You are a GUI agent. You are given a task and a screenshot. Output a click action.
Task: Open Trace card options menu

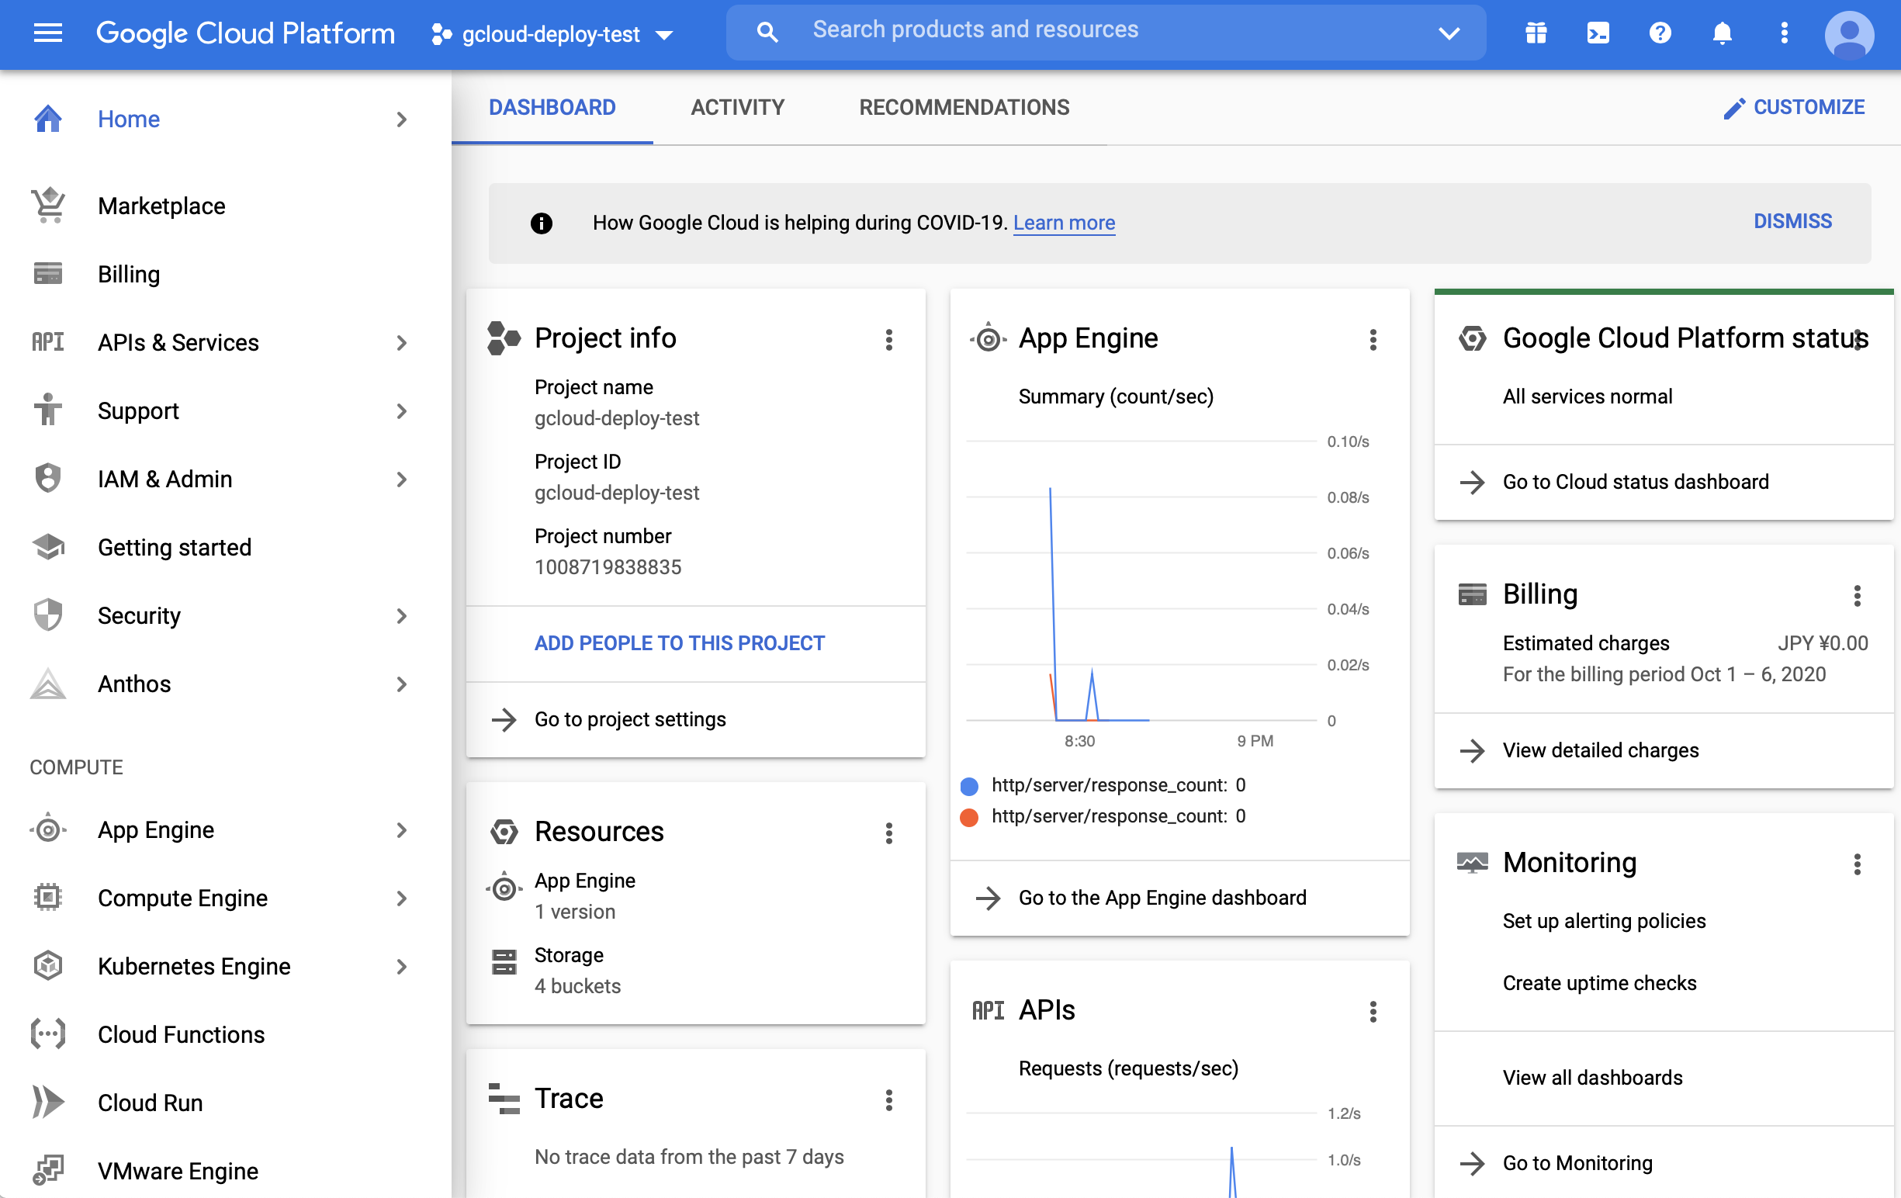click(889, 1100)
